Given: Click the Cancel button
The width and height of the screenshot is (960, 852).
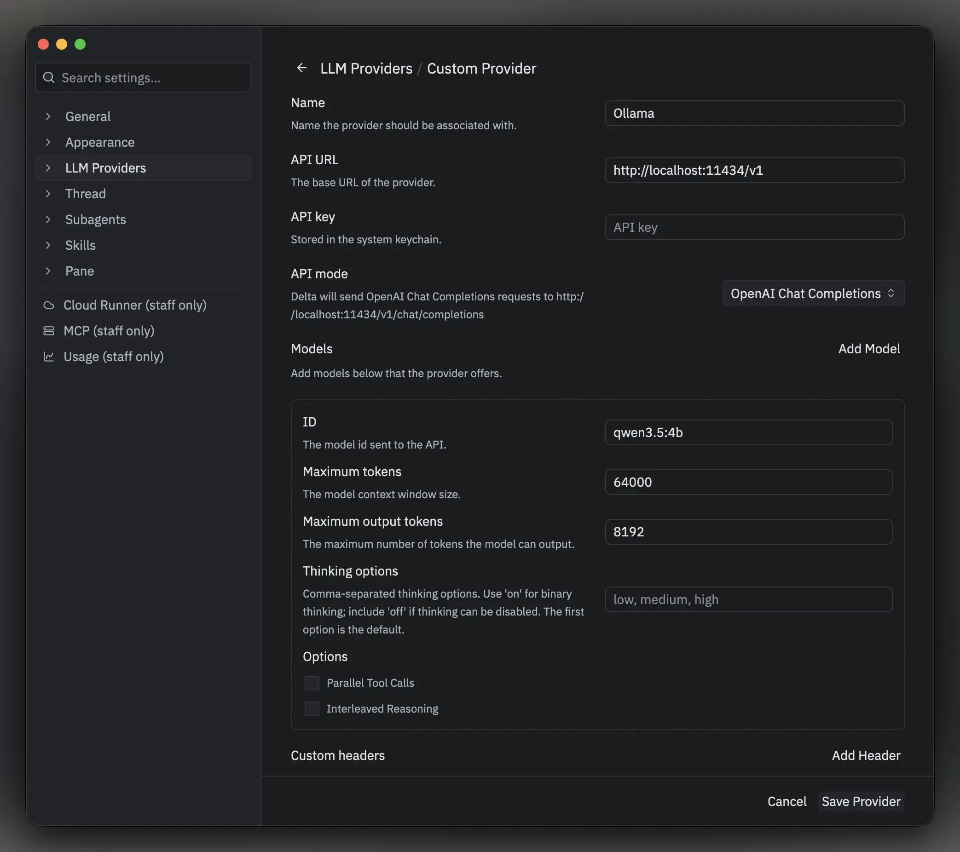Looking at the screenshot, I should coord(787,801).
